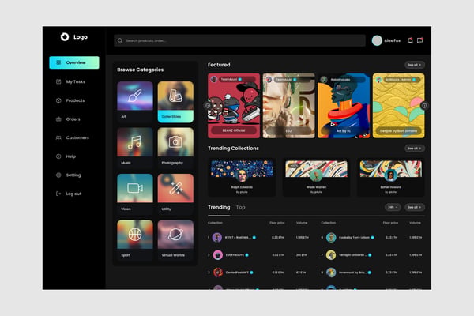Select the highlighted Collectibles category tile

175,102
